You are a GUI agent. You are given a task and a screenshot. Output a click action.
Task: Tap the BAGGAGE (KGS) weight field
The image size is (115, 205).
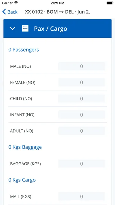(x=82, y=164)
